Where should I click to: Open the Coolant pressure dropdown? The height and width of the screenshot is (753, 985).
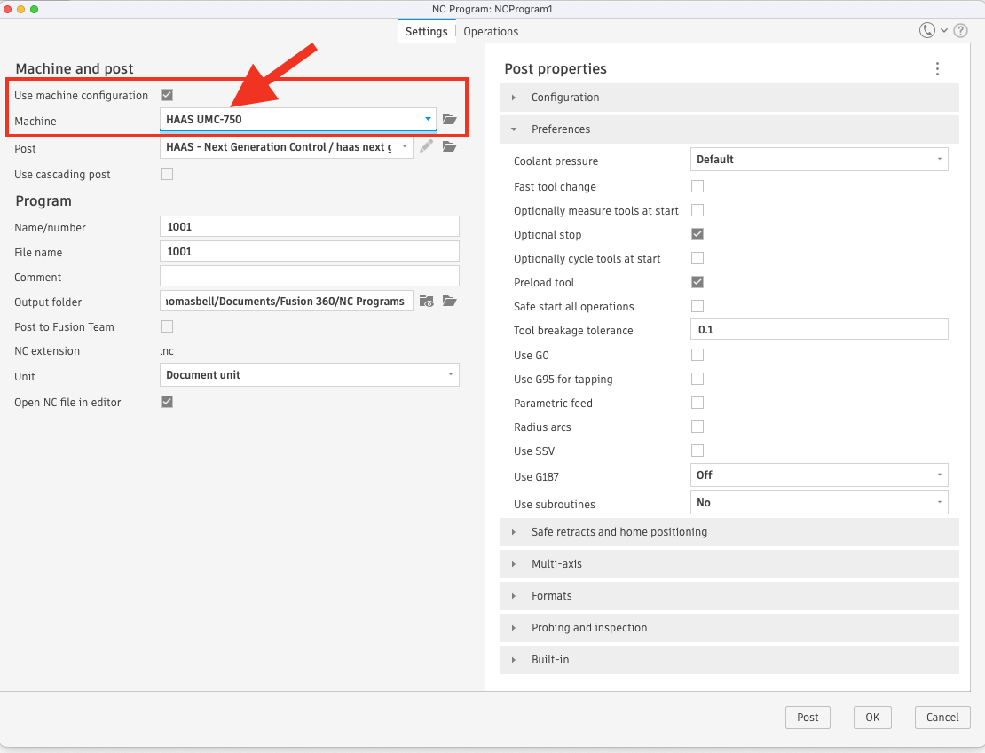point(818,160)
